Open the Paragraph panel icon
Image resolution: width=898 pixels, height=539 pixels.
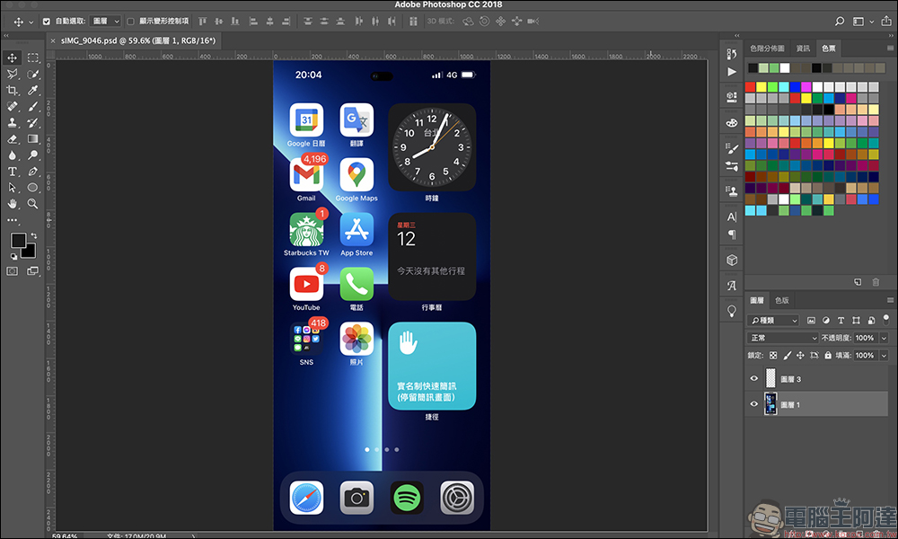pyautogui.click(x=731, y=234)
